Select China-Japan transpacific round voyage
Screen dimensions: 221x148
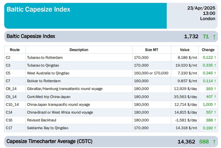pyautogui.click(x=59, y=105)
